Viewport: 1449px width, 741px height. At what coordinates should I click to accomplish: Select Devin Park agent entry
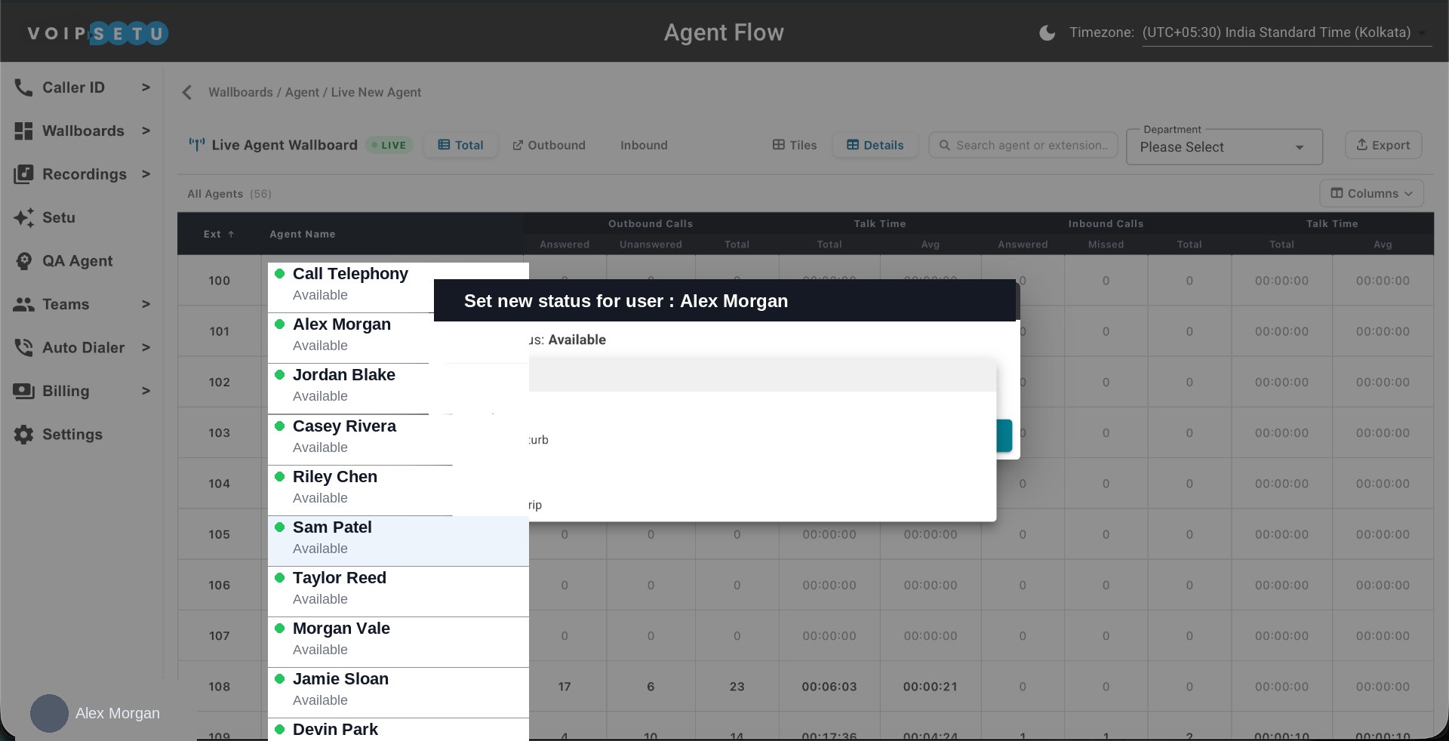(398, 730)
